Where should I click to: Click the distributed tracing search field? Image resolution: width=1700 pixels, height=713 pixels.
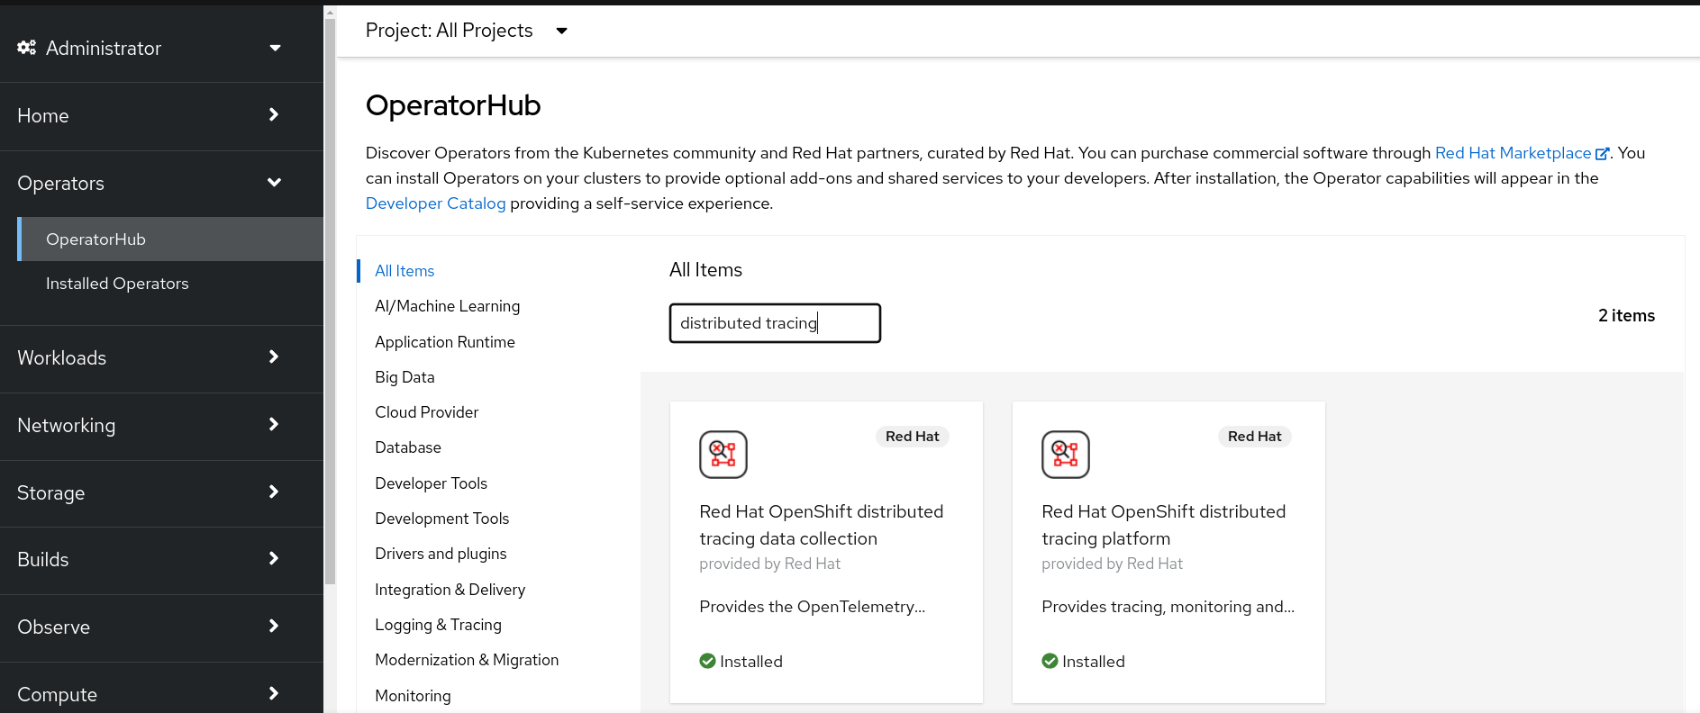point(774,323)
